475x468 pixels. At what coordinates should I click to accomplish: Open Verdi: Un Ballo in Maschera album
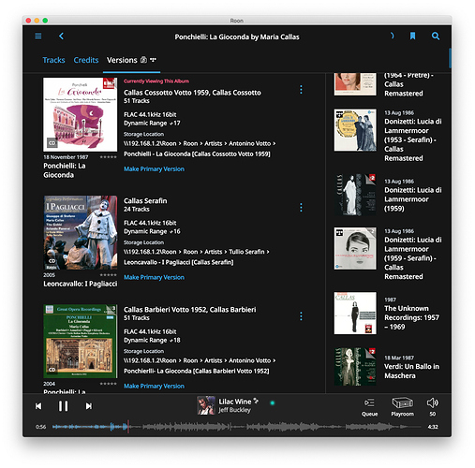point(411,371)
